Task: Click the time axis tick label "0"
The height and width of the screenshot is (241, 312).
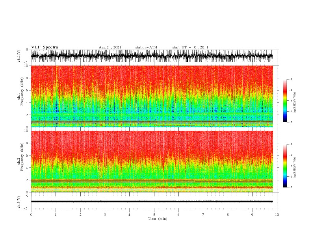Action: (31, 215)
